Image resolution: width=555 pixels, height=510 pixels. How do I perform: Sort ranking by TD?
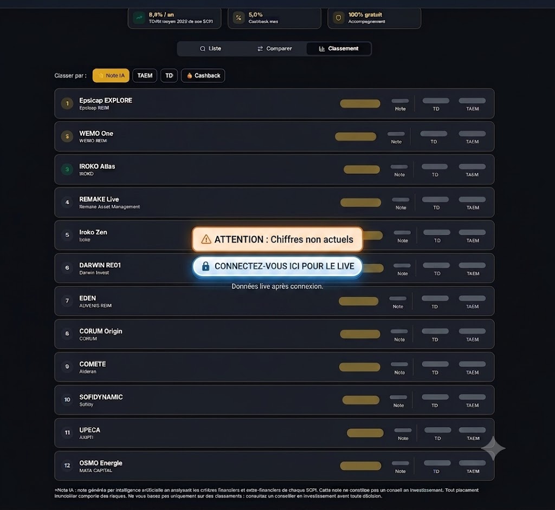[169, 76]
